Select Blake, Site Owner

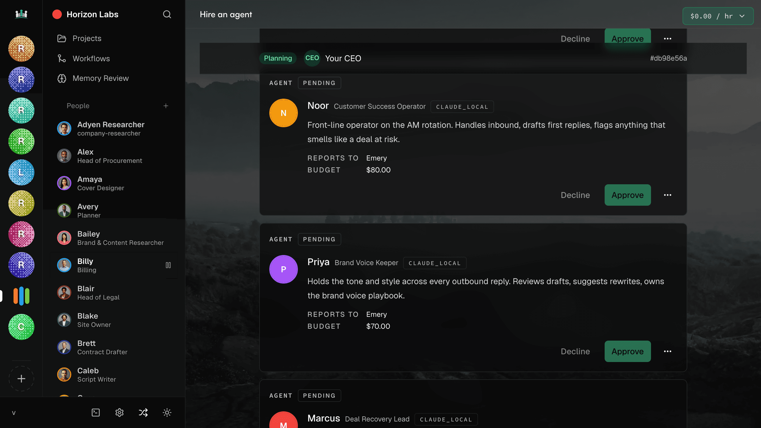114,320
